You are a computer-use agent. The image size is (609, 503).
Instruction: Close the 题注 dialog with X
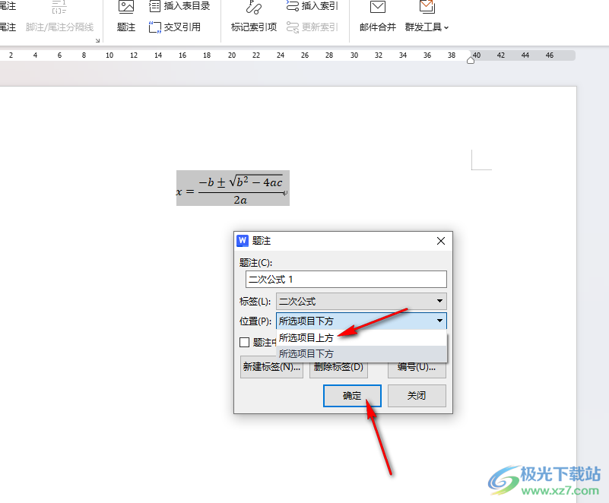[441, 241]
